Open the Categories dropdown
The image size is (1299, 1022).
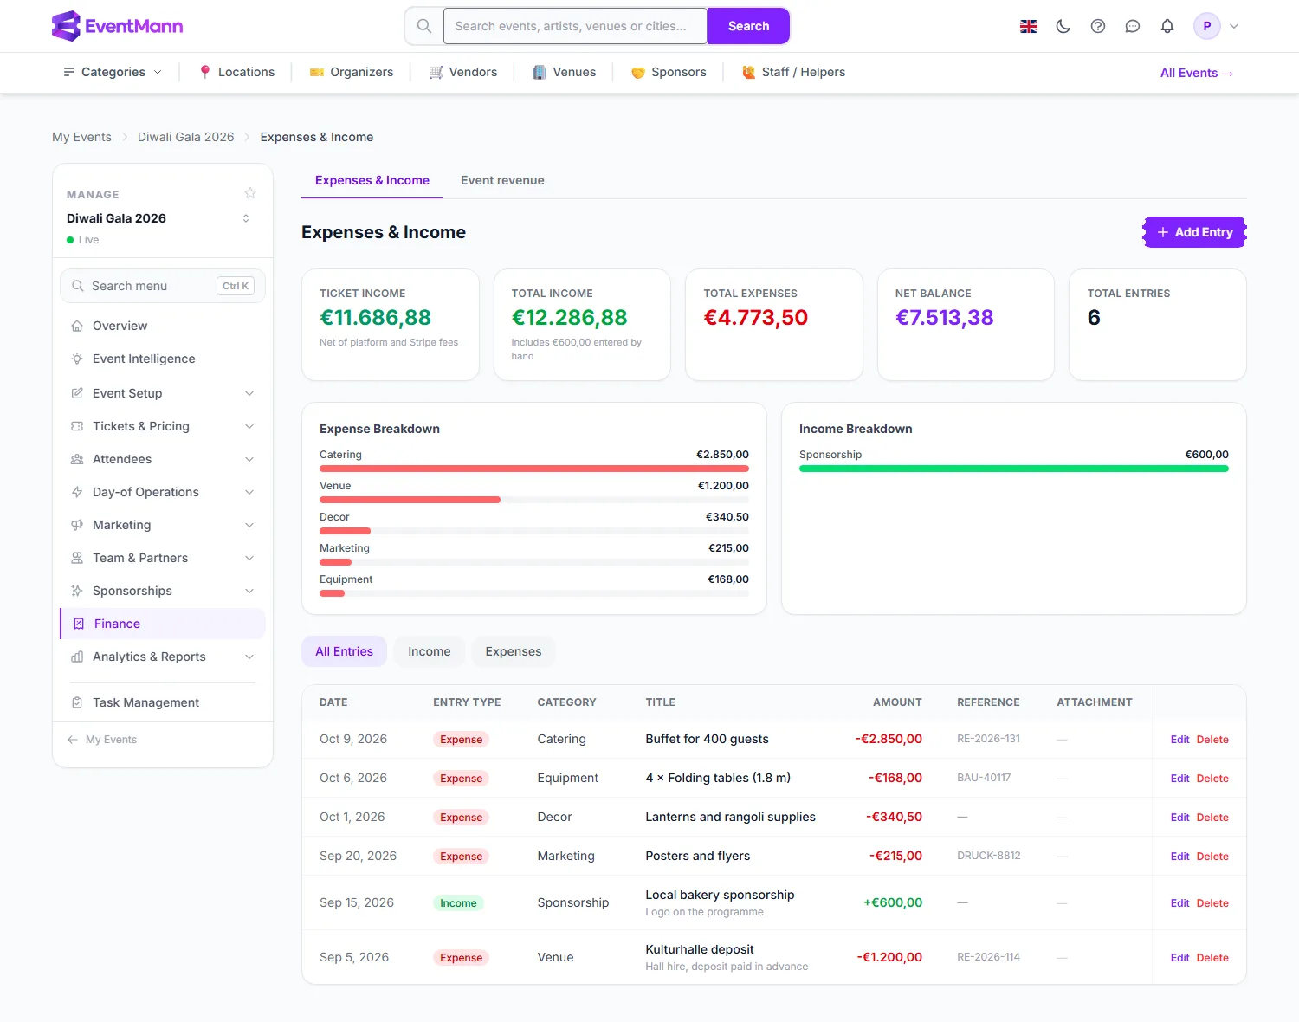point(113,72)
